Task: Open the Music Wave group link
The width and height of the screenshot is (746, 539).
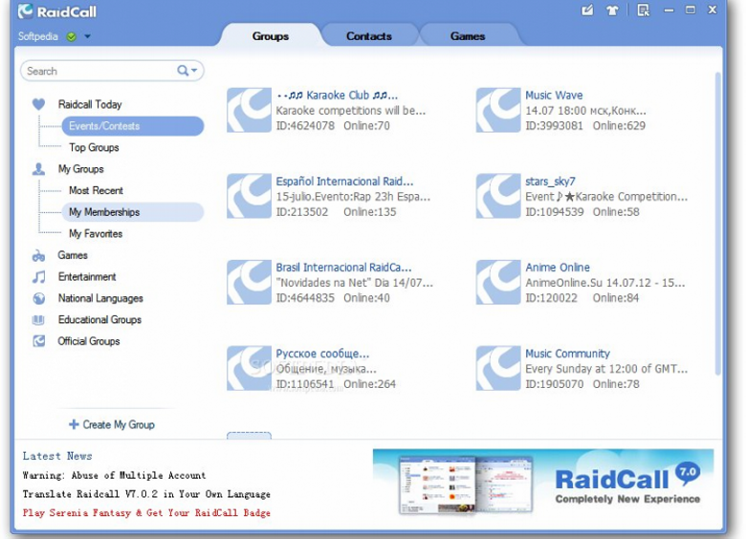Action: click(x=554, y=95)
